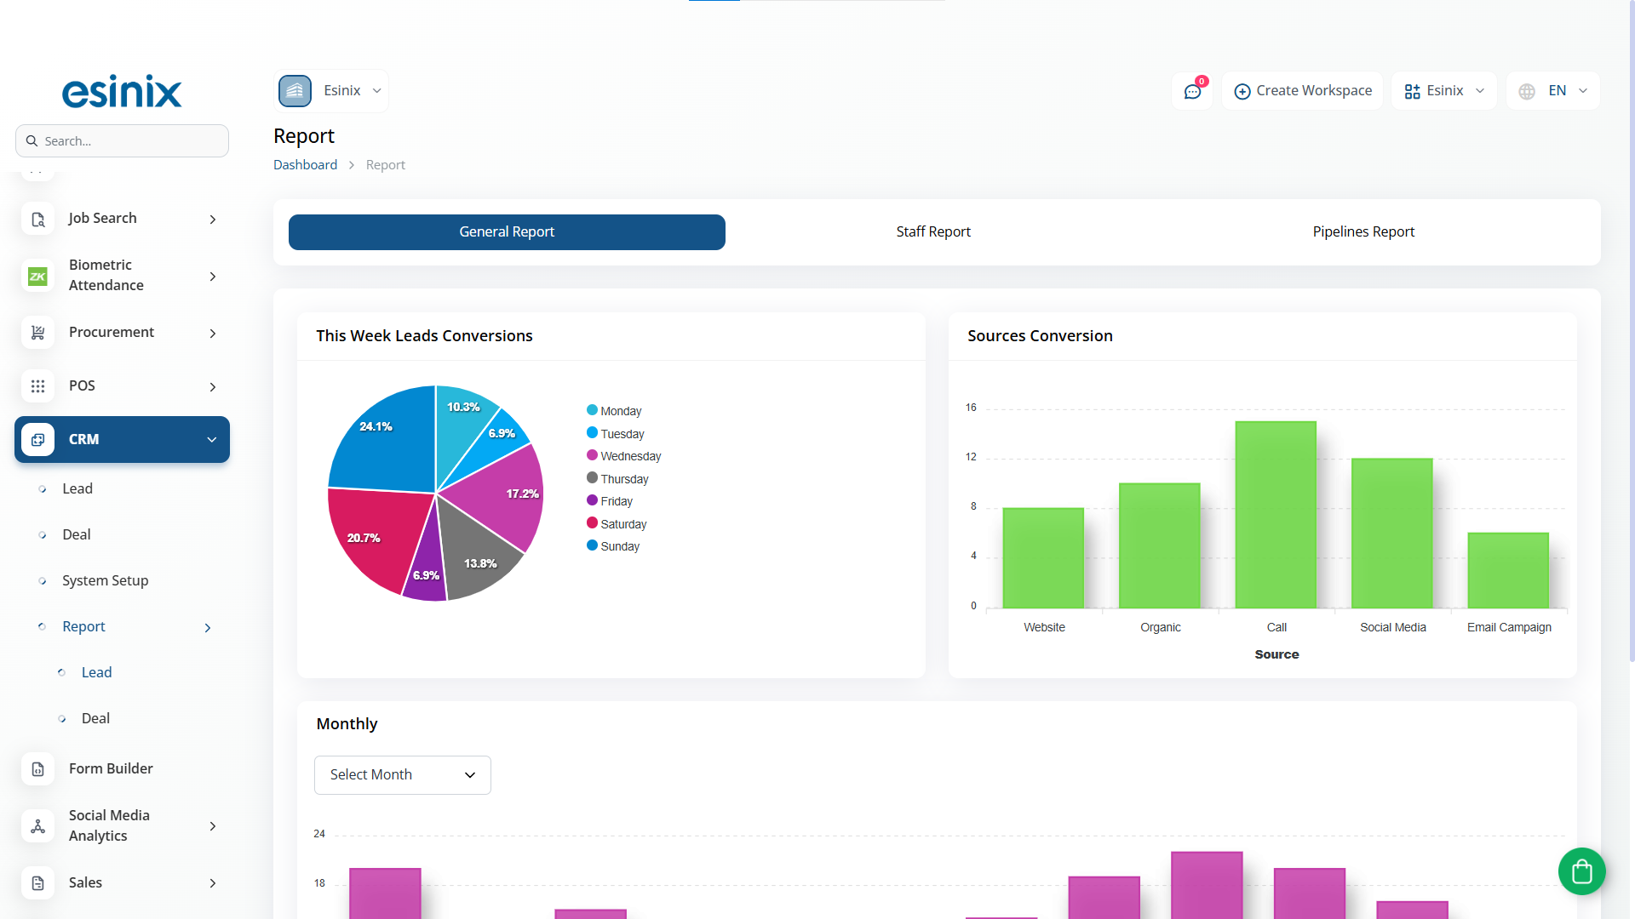Click the Form Builder icon
Image resolution: width=1635 pixels, height=919 pixels.
tap(37, 769)
